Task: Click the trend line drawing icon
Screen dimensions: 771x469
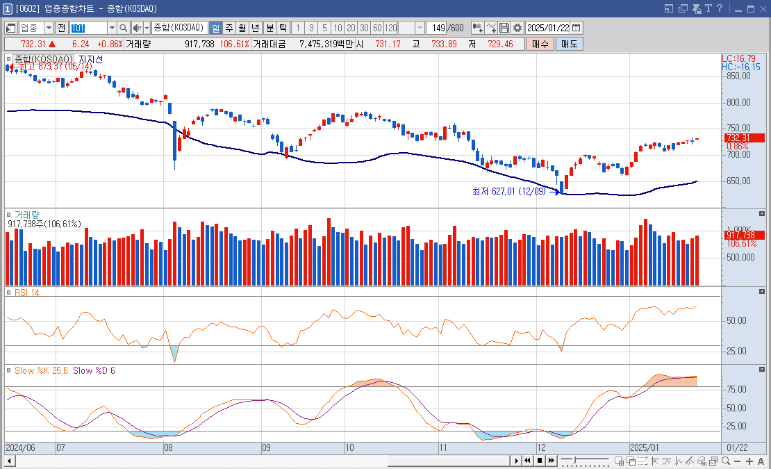Action: (666, 461)
